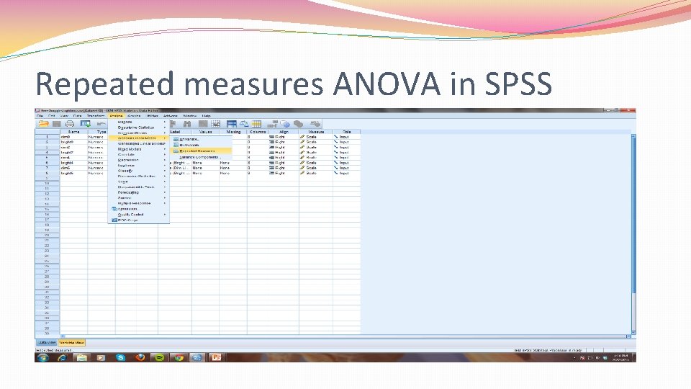
Task: Select the empty Name cell in row 10
Action: (73, 184)
